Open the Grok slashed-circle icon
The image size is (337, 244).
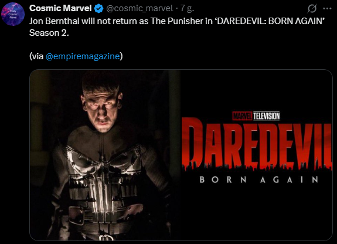pyautogui.click(x=312, y=9)
